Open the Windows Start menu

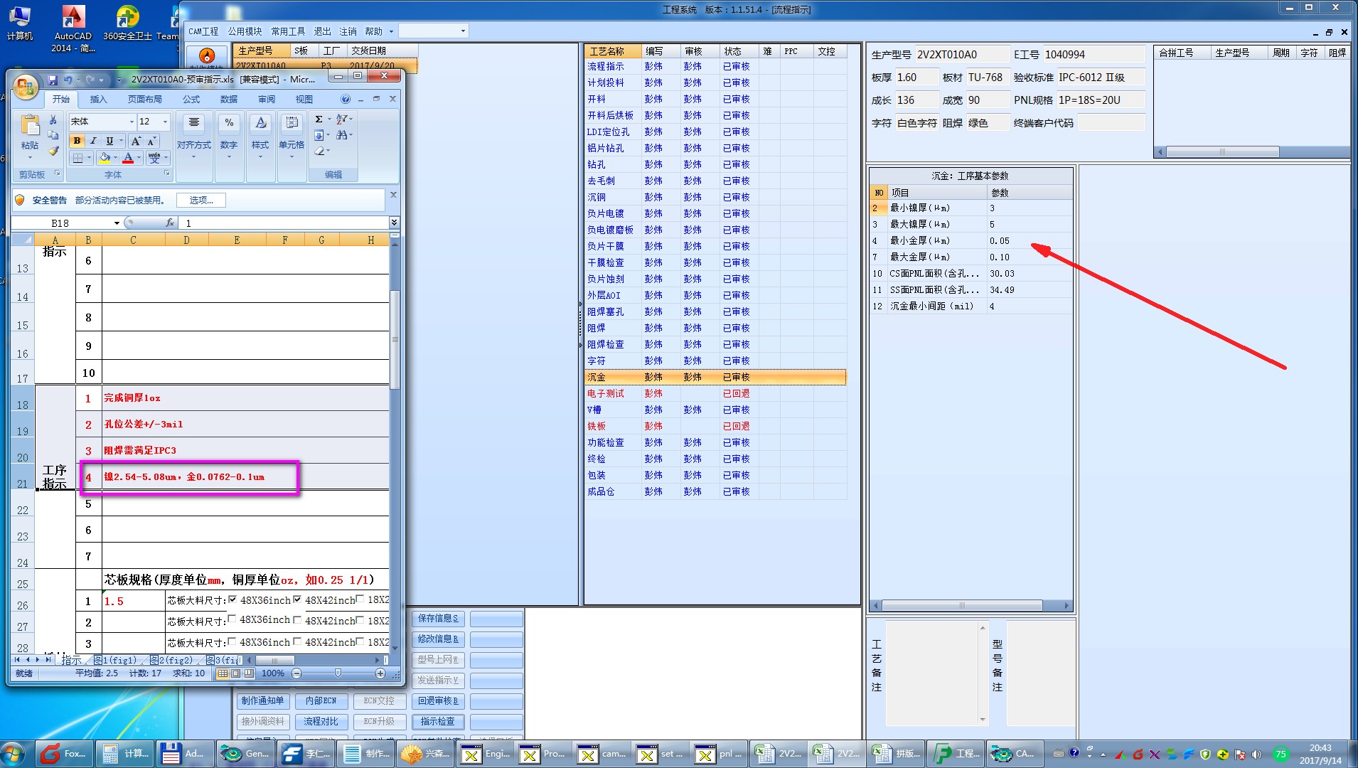(13, 753)
